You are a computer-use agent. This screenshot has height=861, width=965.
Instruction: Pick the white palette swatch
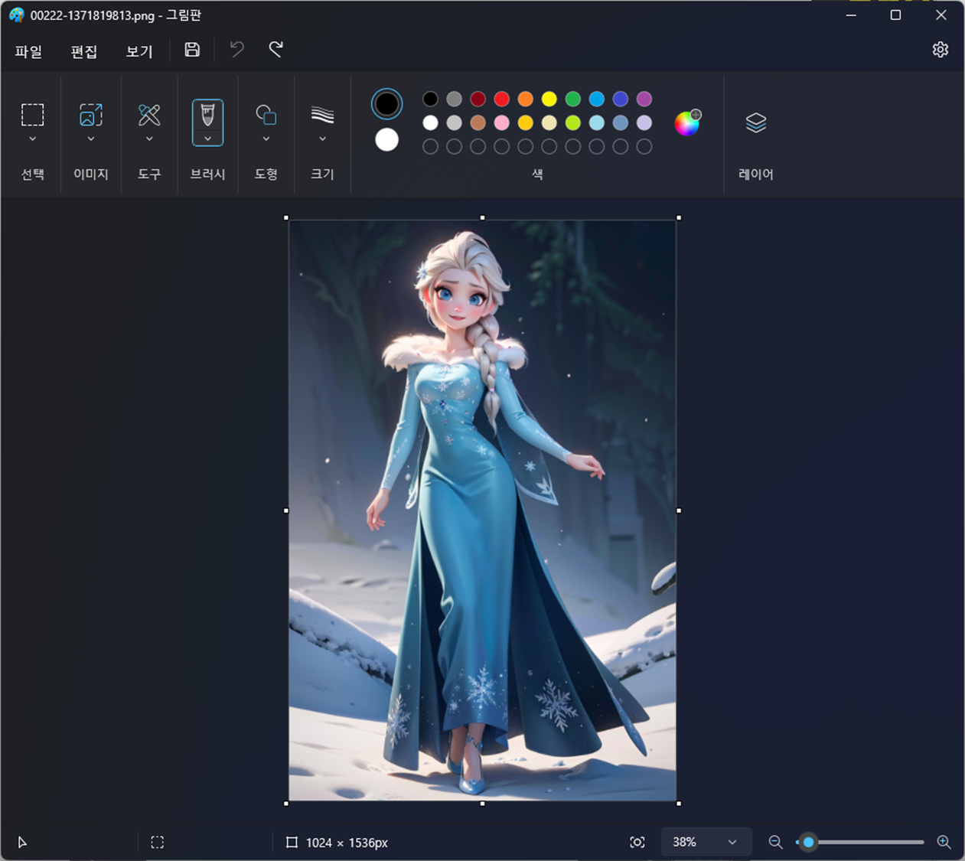(x=430, y=122)
